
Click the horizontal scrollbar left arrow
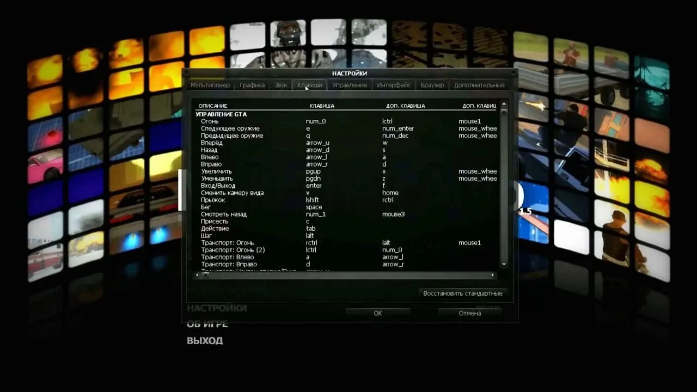(x=198, y=275)
